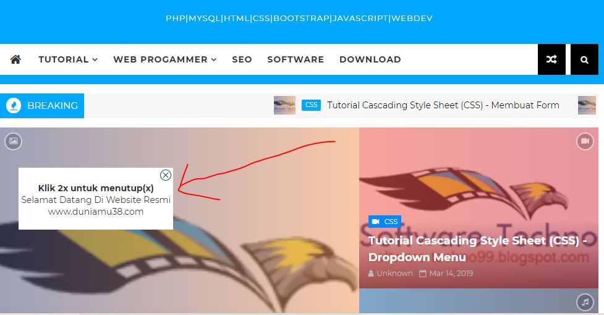This screenshot has width=604, height=315.
Task: Click the music note icon at bottom right
Action: [585, 302]
